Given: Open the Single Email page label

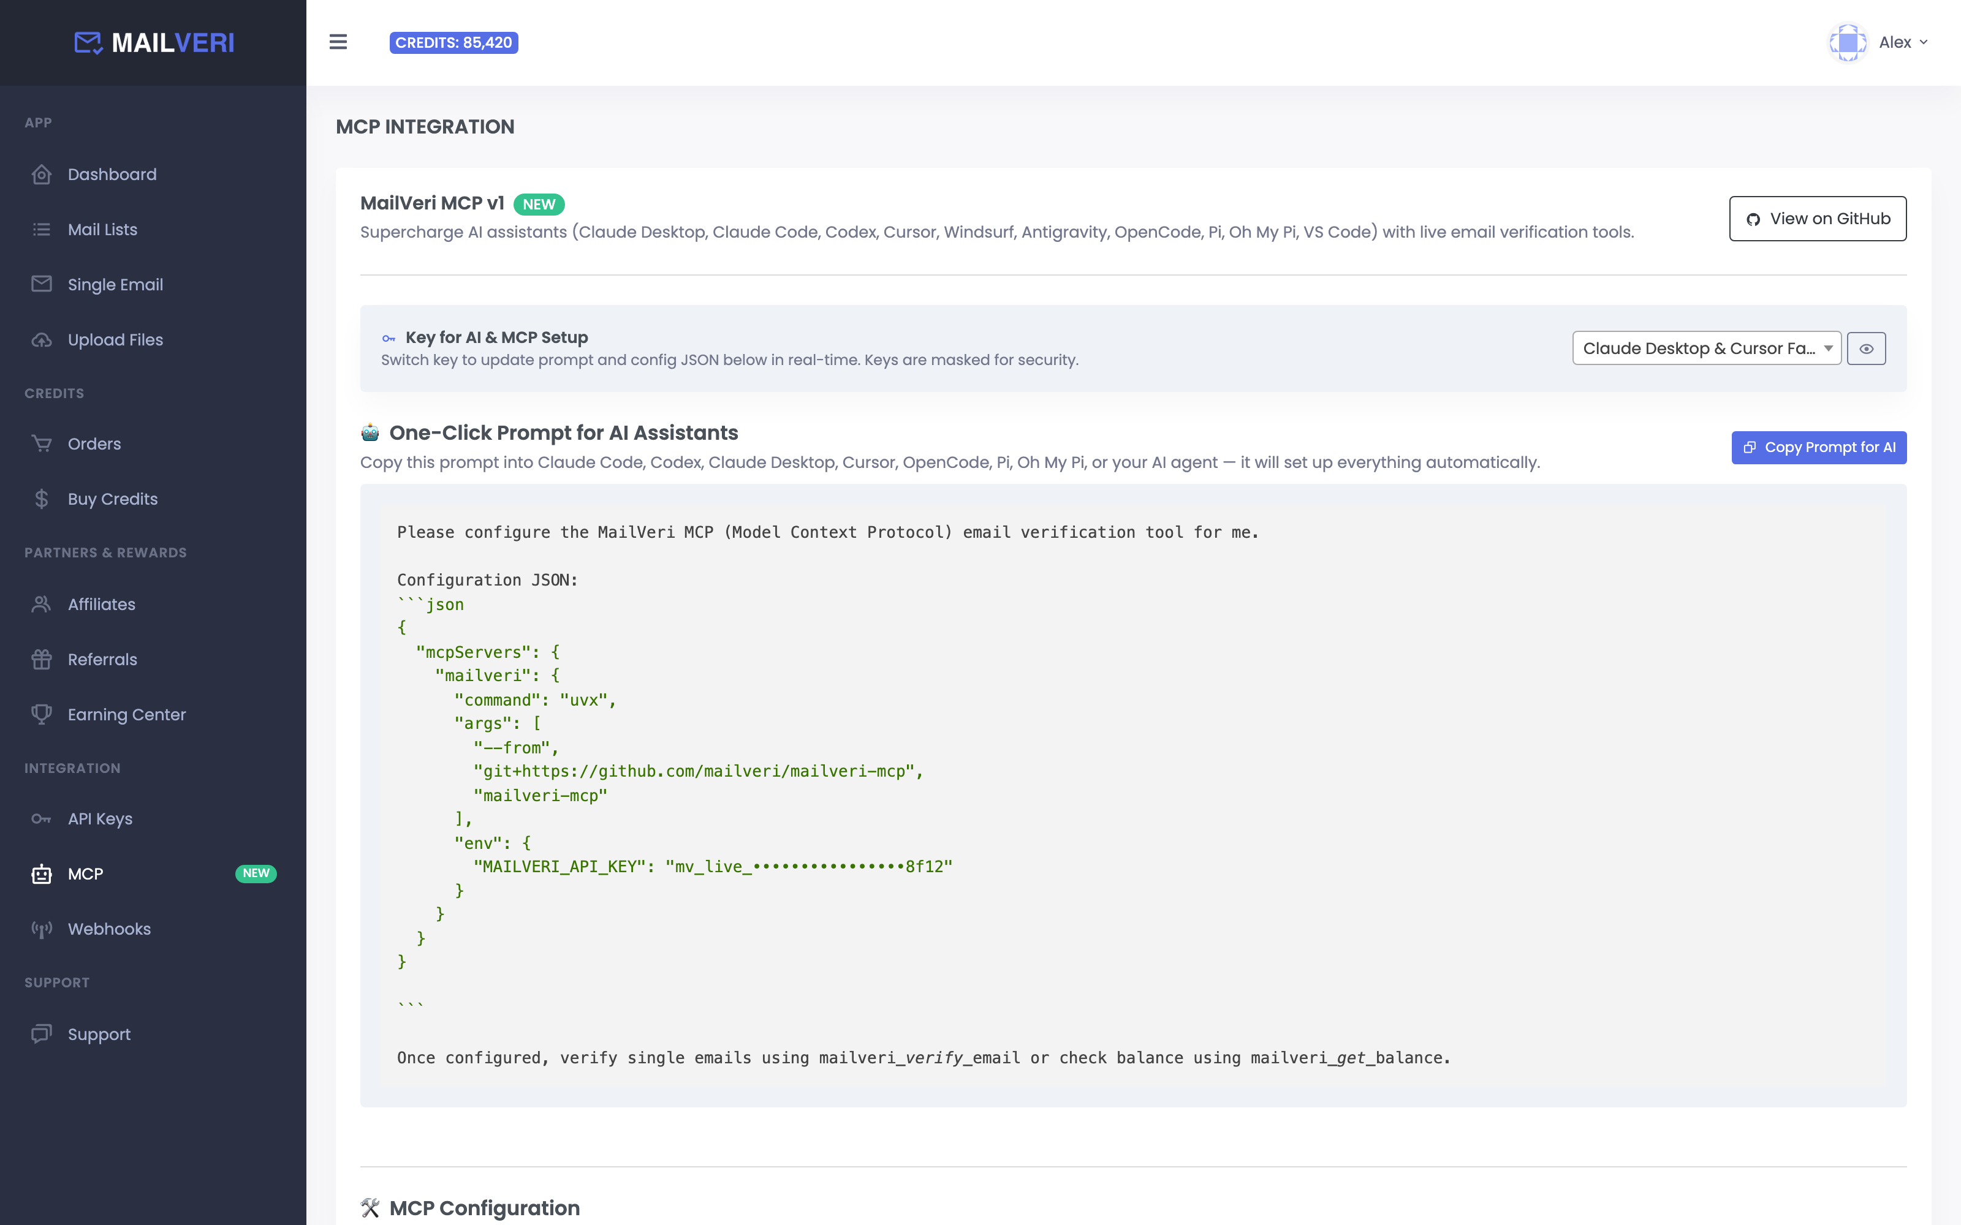Looking at the screenshot, I should point(115,284).
